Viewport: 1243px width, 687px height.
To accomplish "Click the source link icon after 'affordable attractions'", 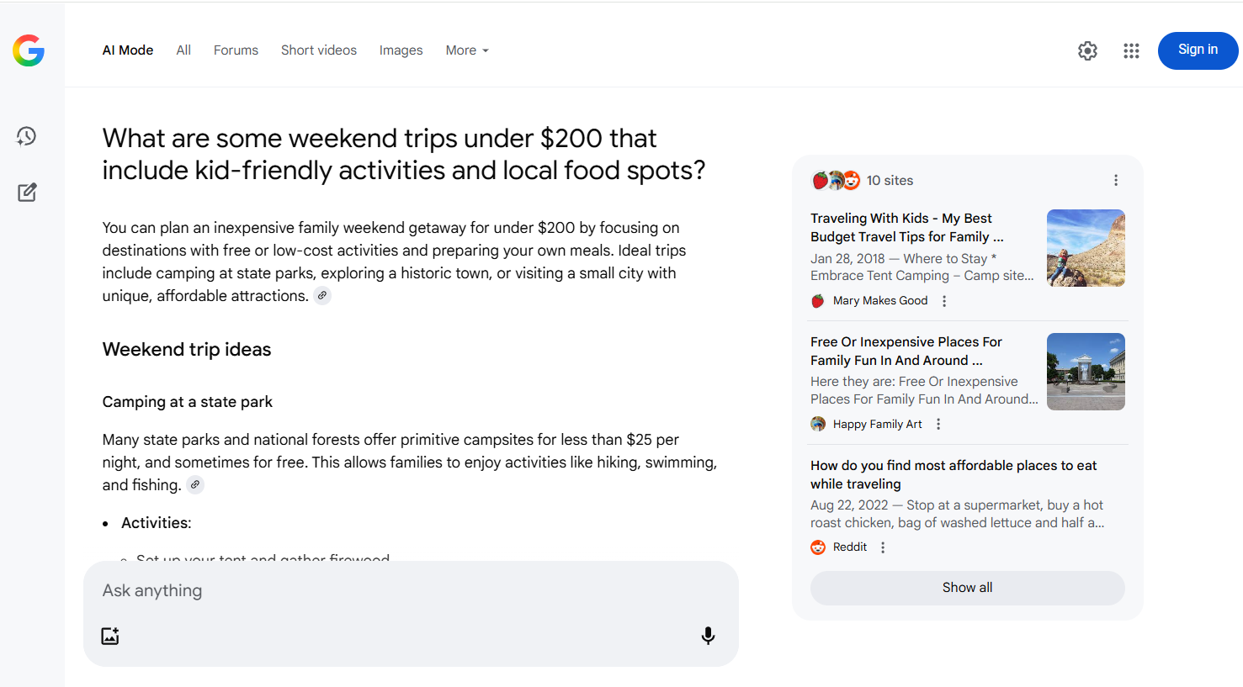I will (322, 296).
